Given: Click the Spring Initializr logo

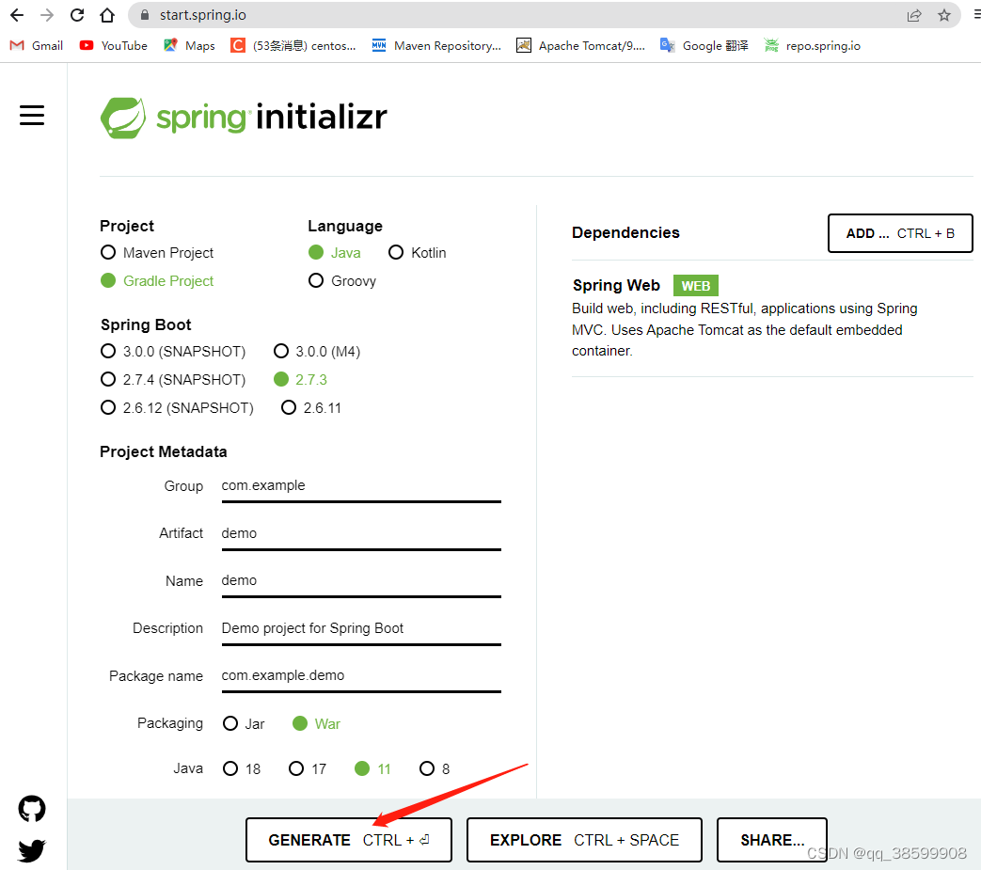Looking at the screenshot, I should pyautogui.click(x=244, y=118).
